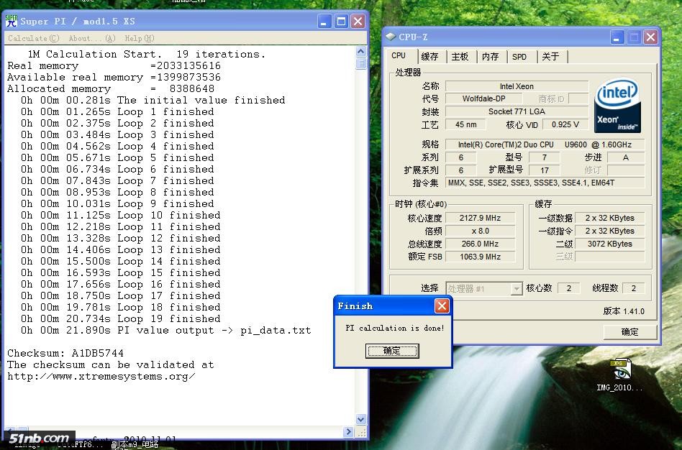
Task: Click the 'The initial value finished' line
Action: [153, 101]
